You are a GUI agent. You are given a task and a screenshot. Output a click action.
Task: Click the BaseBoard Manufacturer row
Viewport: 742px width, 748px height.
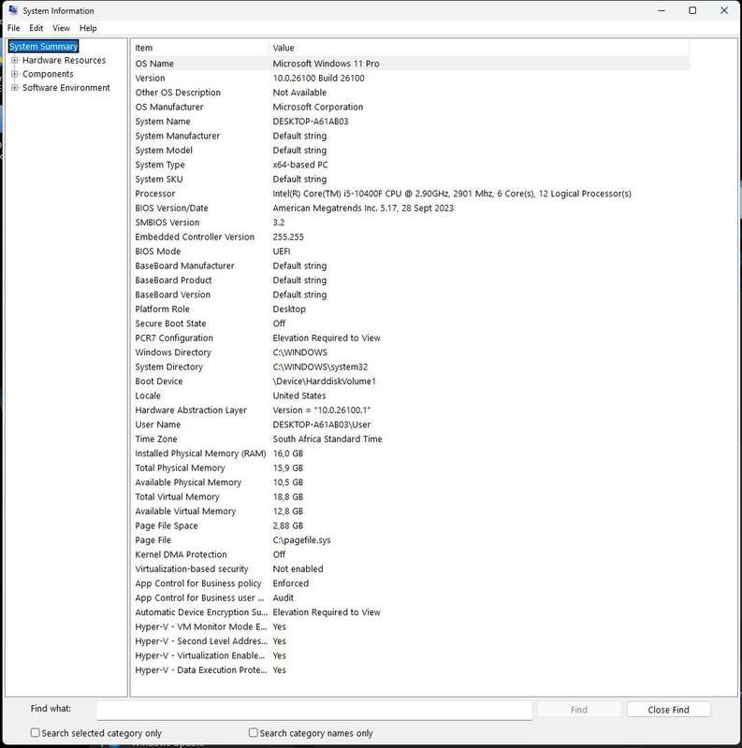(411, 266)
